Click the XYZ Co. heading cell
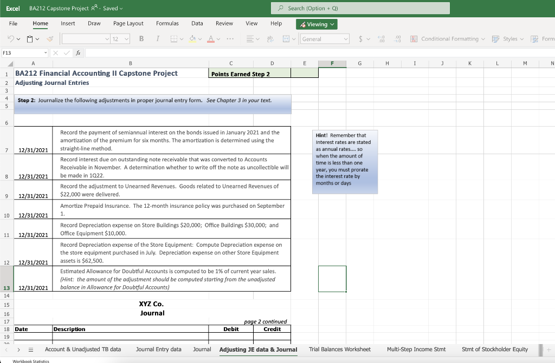The image size is (555, 363). click(151, 304)
